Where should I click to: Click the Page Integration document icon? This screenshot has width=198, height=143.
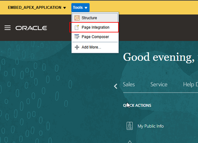click(x=77, y=27)
